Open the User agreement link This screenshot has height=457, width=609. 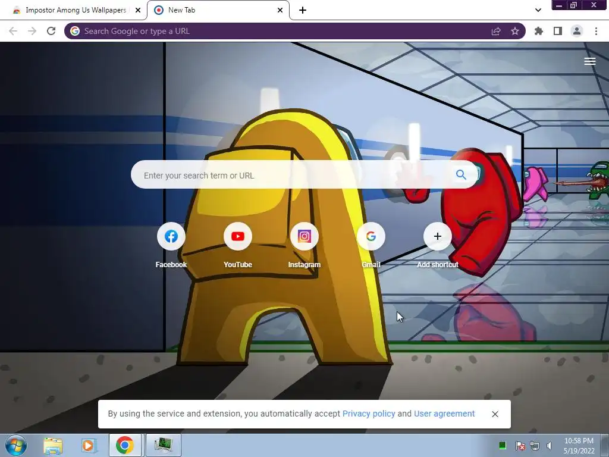444,414
